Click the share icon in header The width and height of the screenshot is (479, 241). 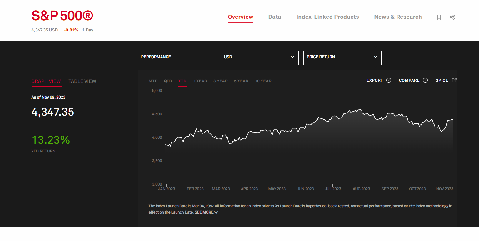pos(452,17)
